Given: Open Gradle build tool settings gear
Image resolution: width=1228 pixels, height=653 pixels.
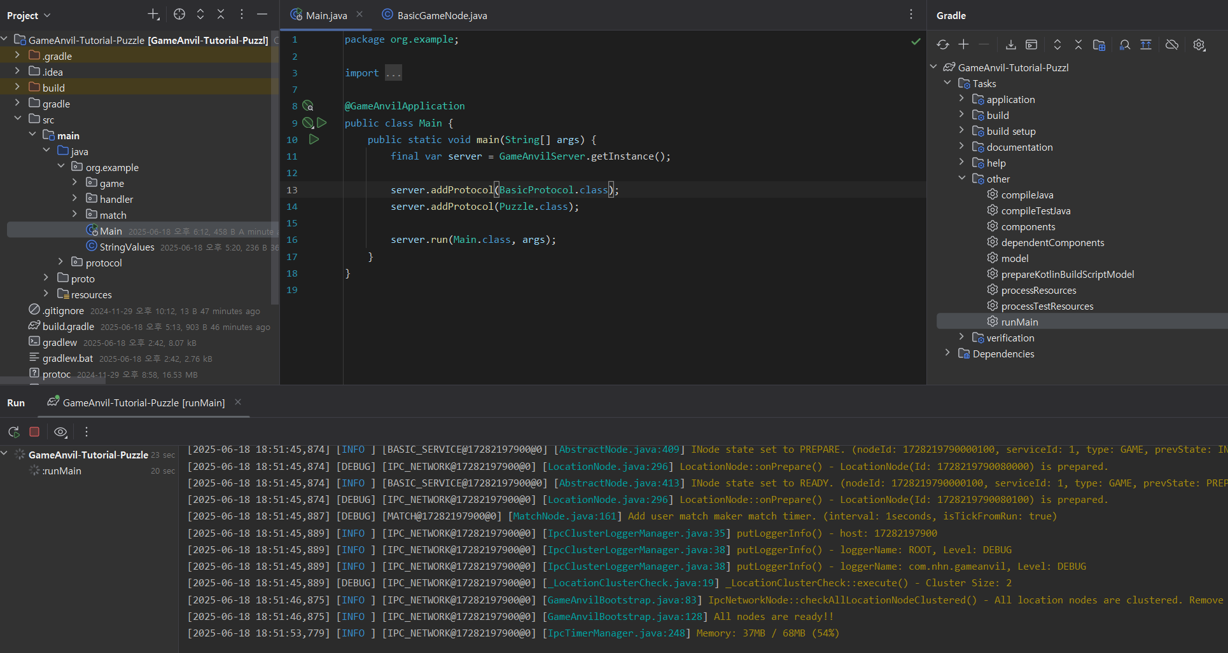Looking at the screenshot, I should [1199, 45].
